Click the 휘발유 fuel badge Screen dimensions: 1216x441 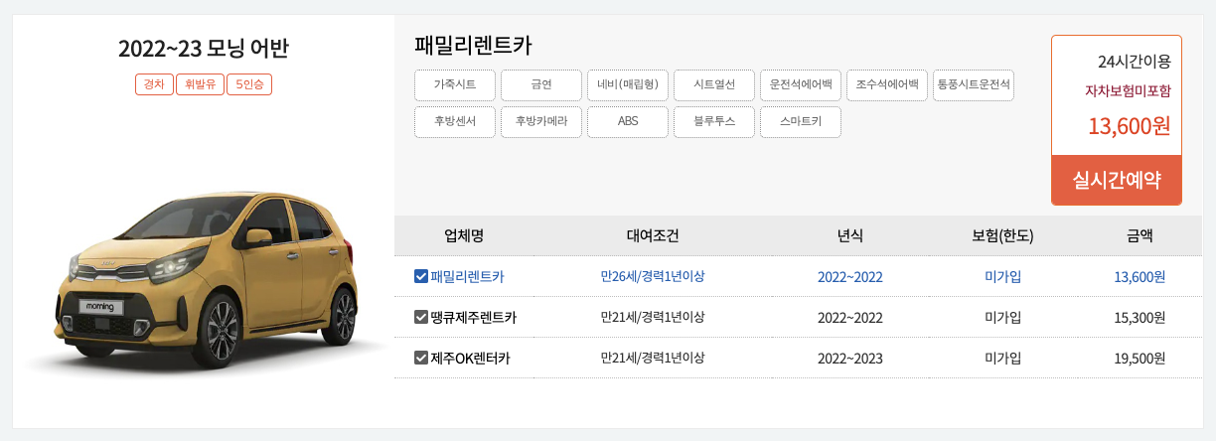pyautogui.click(x=200, y=84)
